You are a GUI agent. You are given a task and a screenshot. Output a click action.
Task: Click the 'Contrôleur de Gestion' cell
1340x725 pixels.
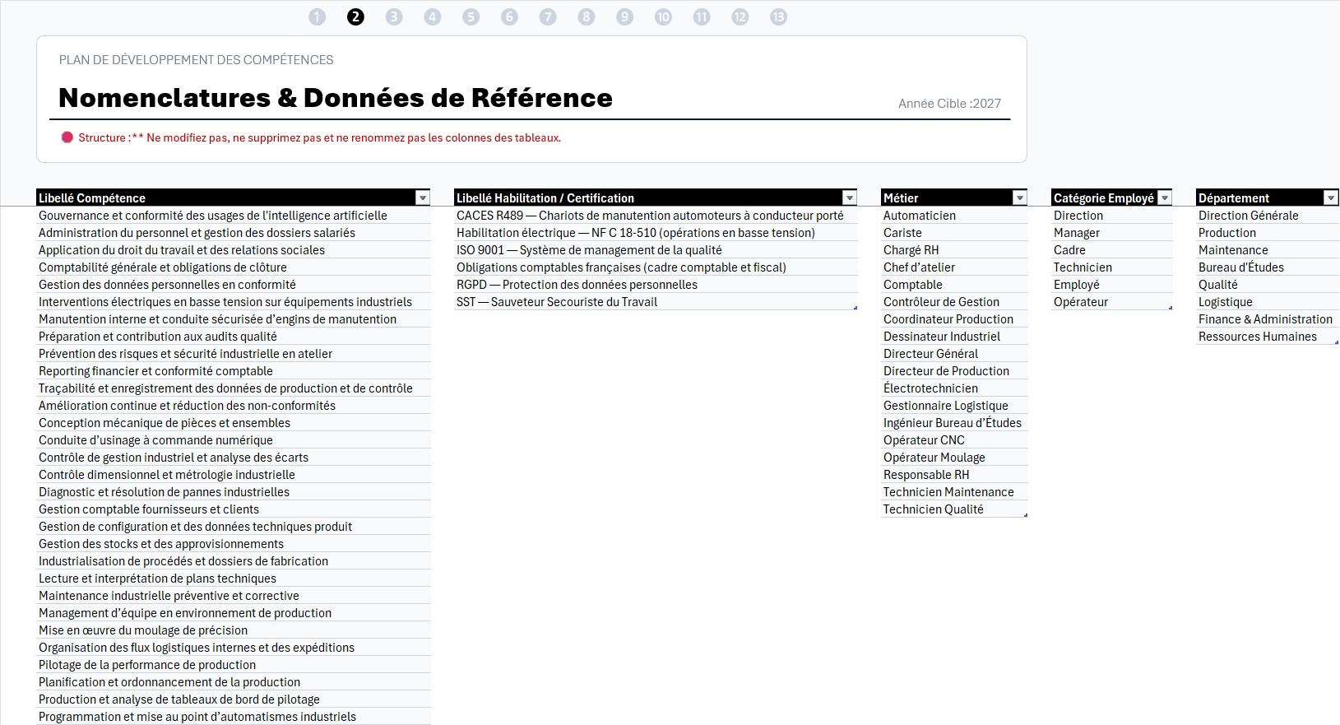[954, 302]
